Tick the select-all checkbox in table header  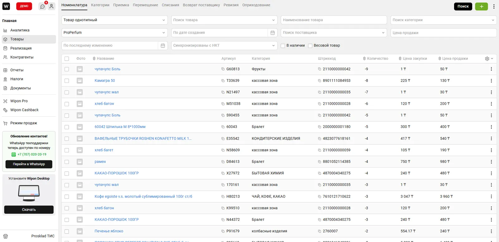[67, 59]
